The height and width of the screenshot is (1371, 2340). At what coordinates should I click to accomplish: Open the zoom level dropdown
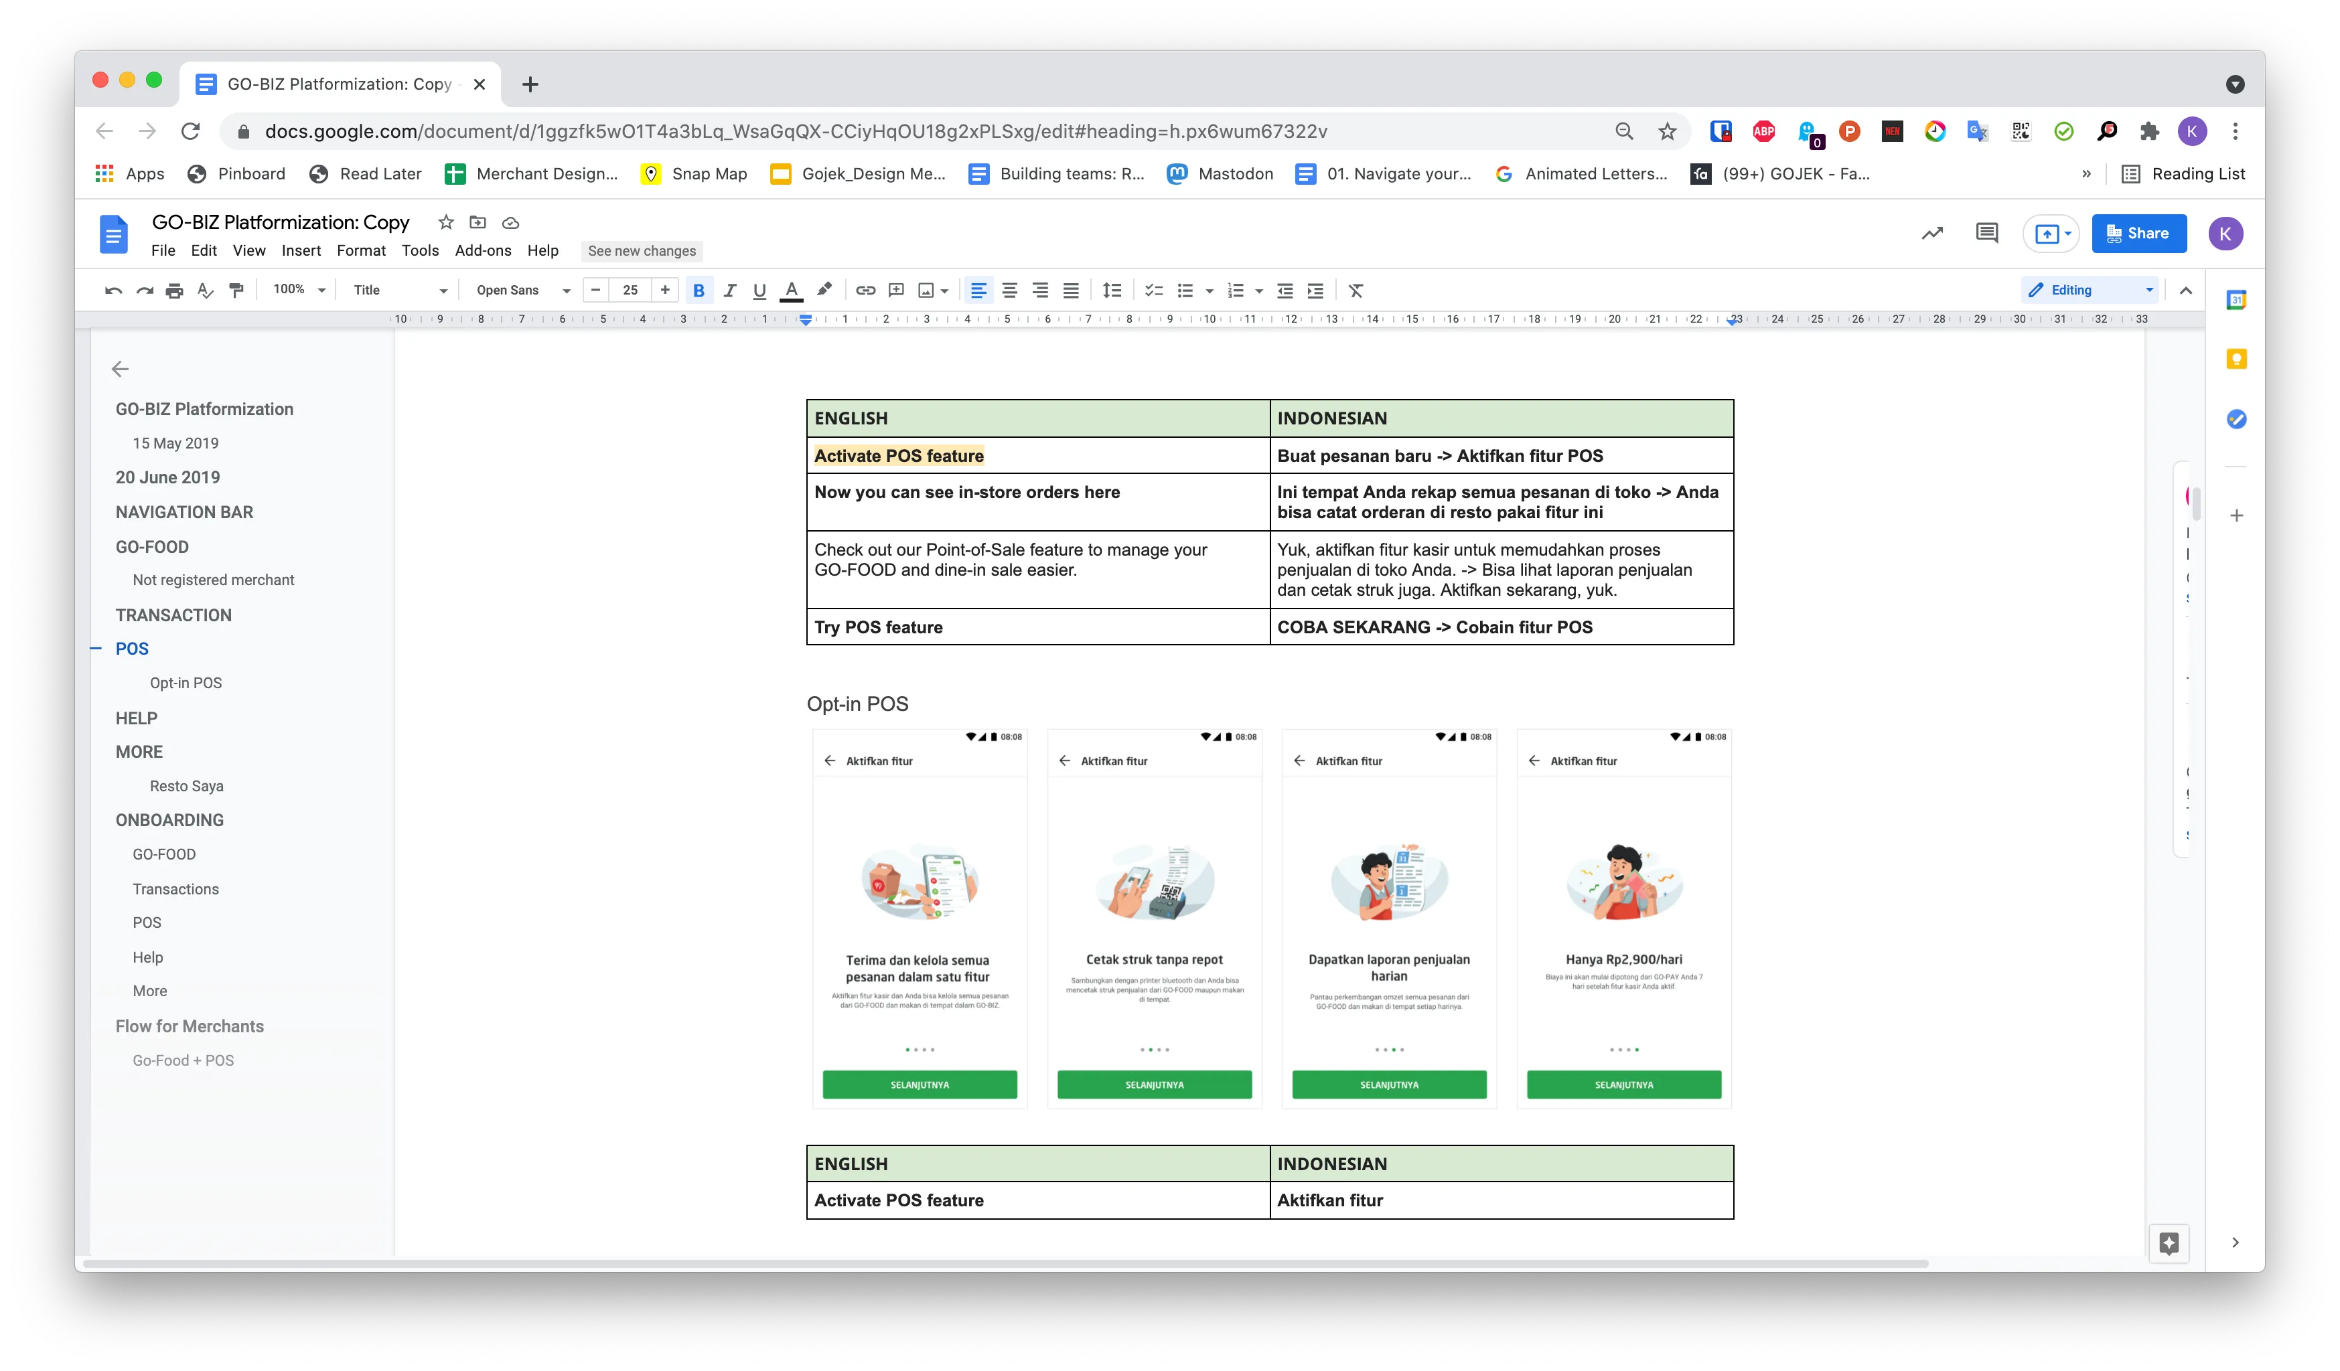click(297, 290)
